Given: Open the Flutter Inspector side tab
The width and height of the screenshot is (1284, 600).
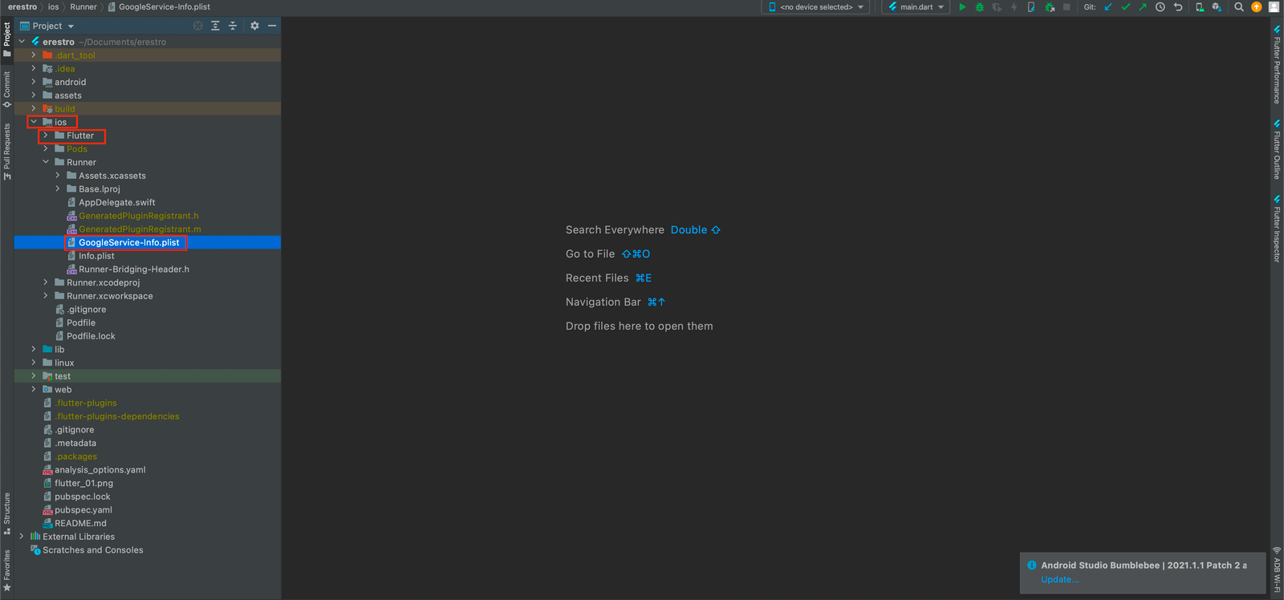Looking at the screenshot, I should 1277,229.
